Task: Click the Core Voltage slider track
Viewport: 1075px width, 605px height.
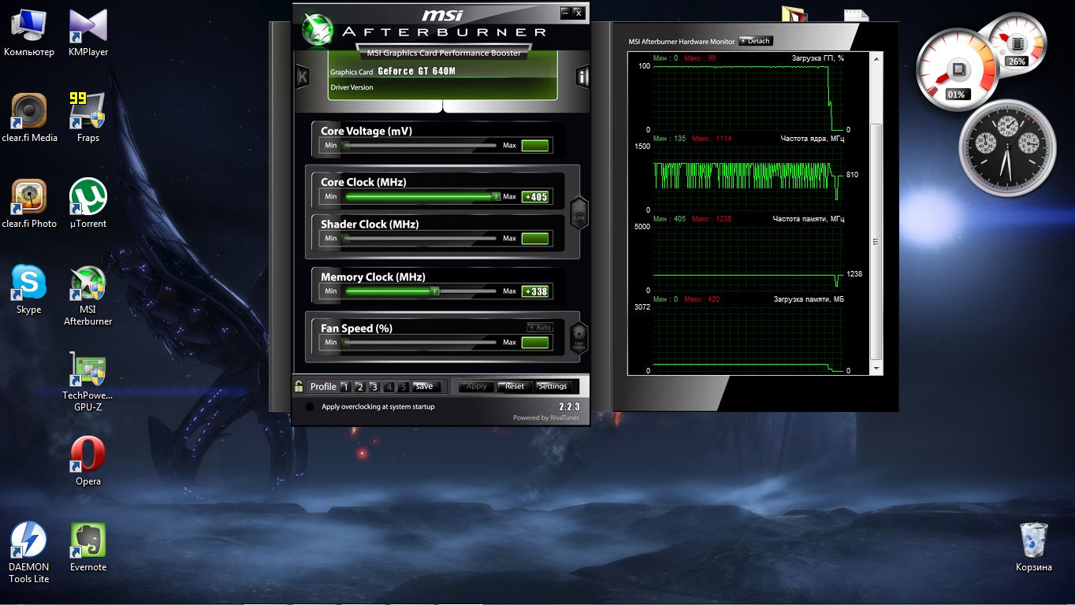Action: (x=419, y=145)
